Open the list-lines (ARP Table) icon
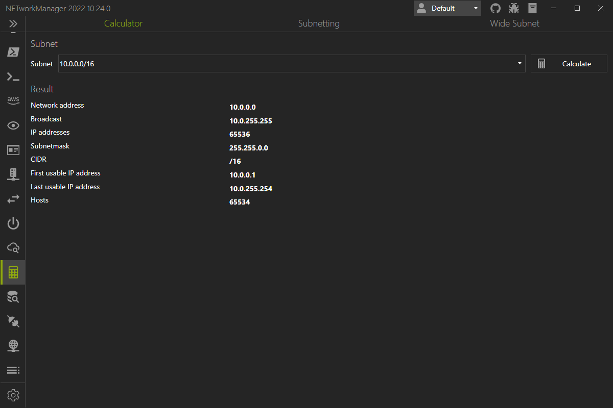 13,370
